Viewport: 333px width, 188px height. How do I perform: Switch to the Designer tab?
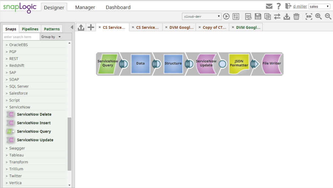coord(54,7)
